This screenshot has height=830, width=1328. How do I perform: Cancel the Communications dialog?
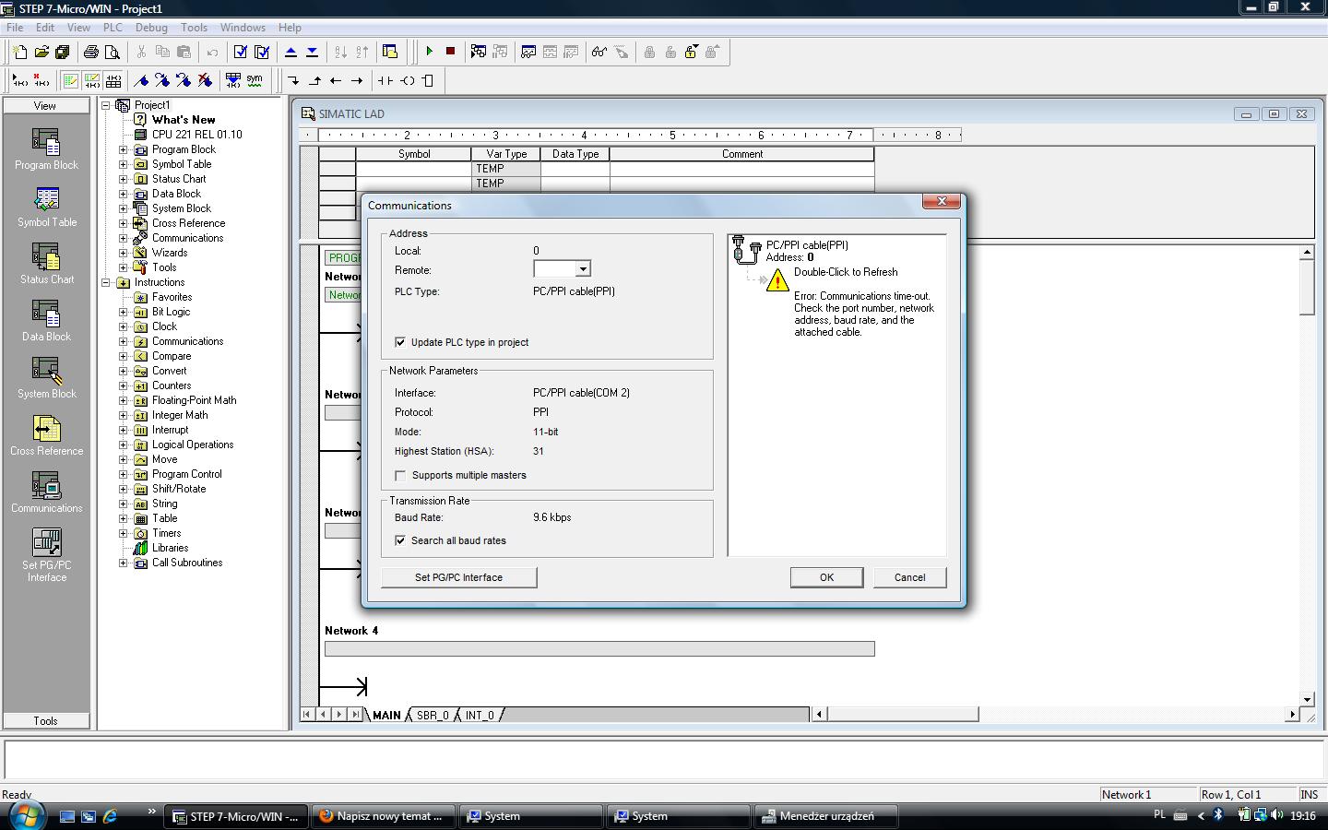(908, 577)
